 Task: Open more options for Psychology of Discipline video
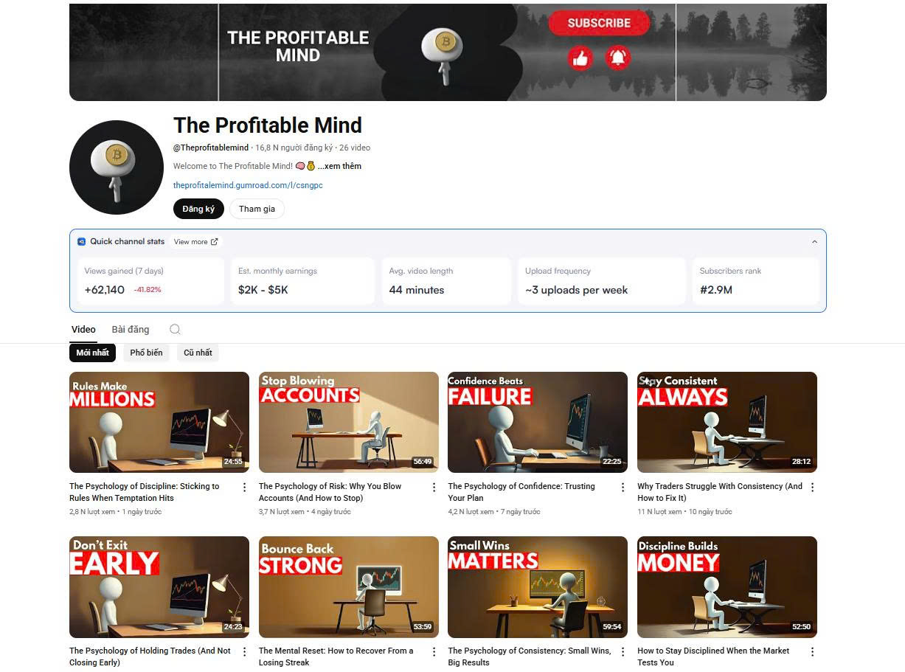pos(245,488)
